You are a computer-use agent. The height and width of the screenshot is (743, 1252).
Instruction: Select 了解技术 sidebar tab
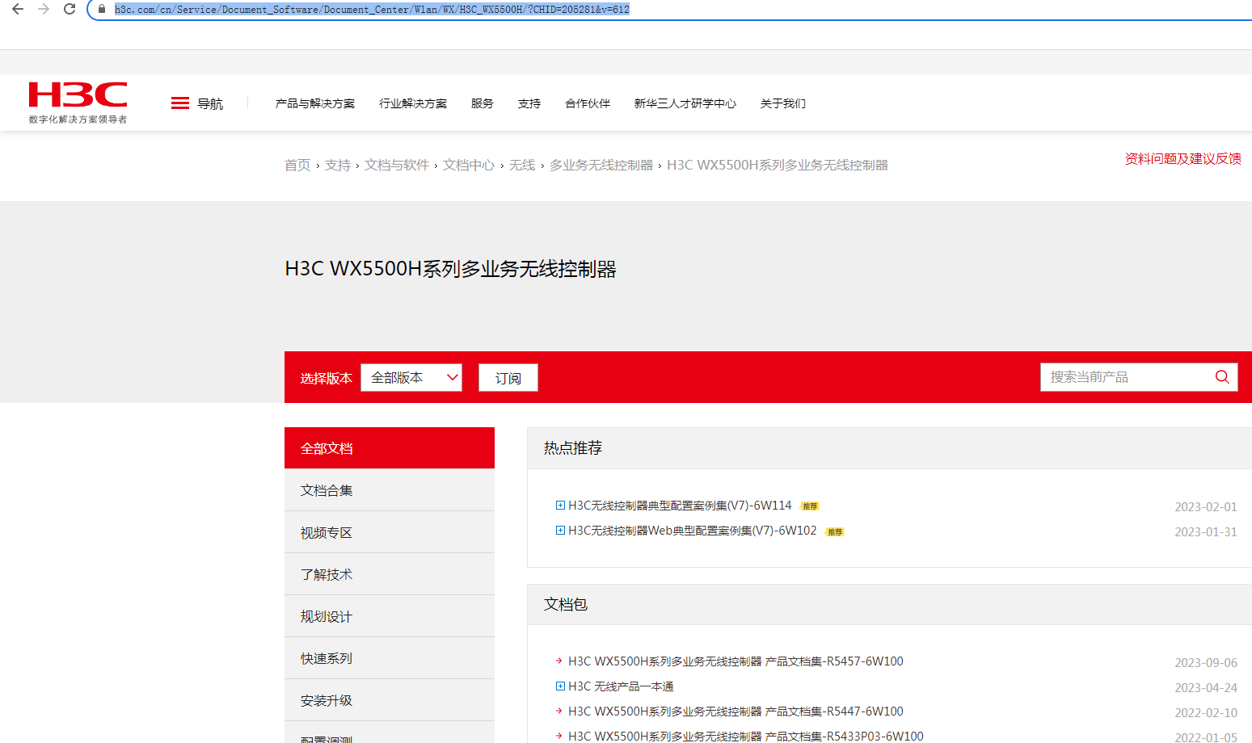[x=390, y=574]
